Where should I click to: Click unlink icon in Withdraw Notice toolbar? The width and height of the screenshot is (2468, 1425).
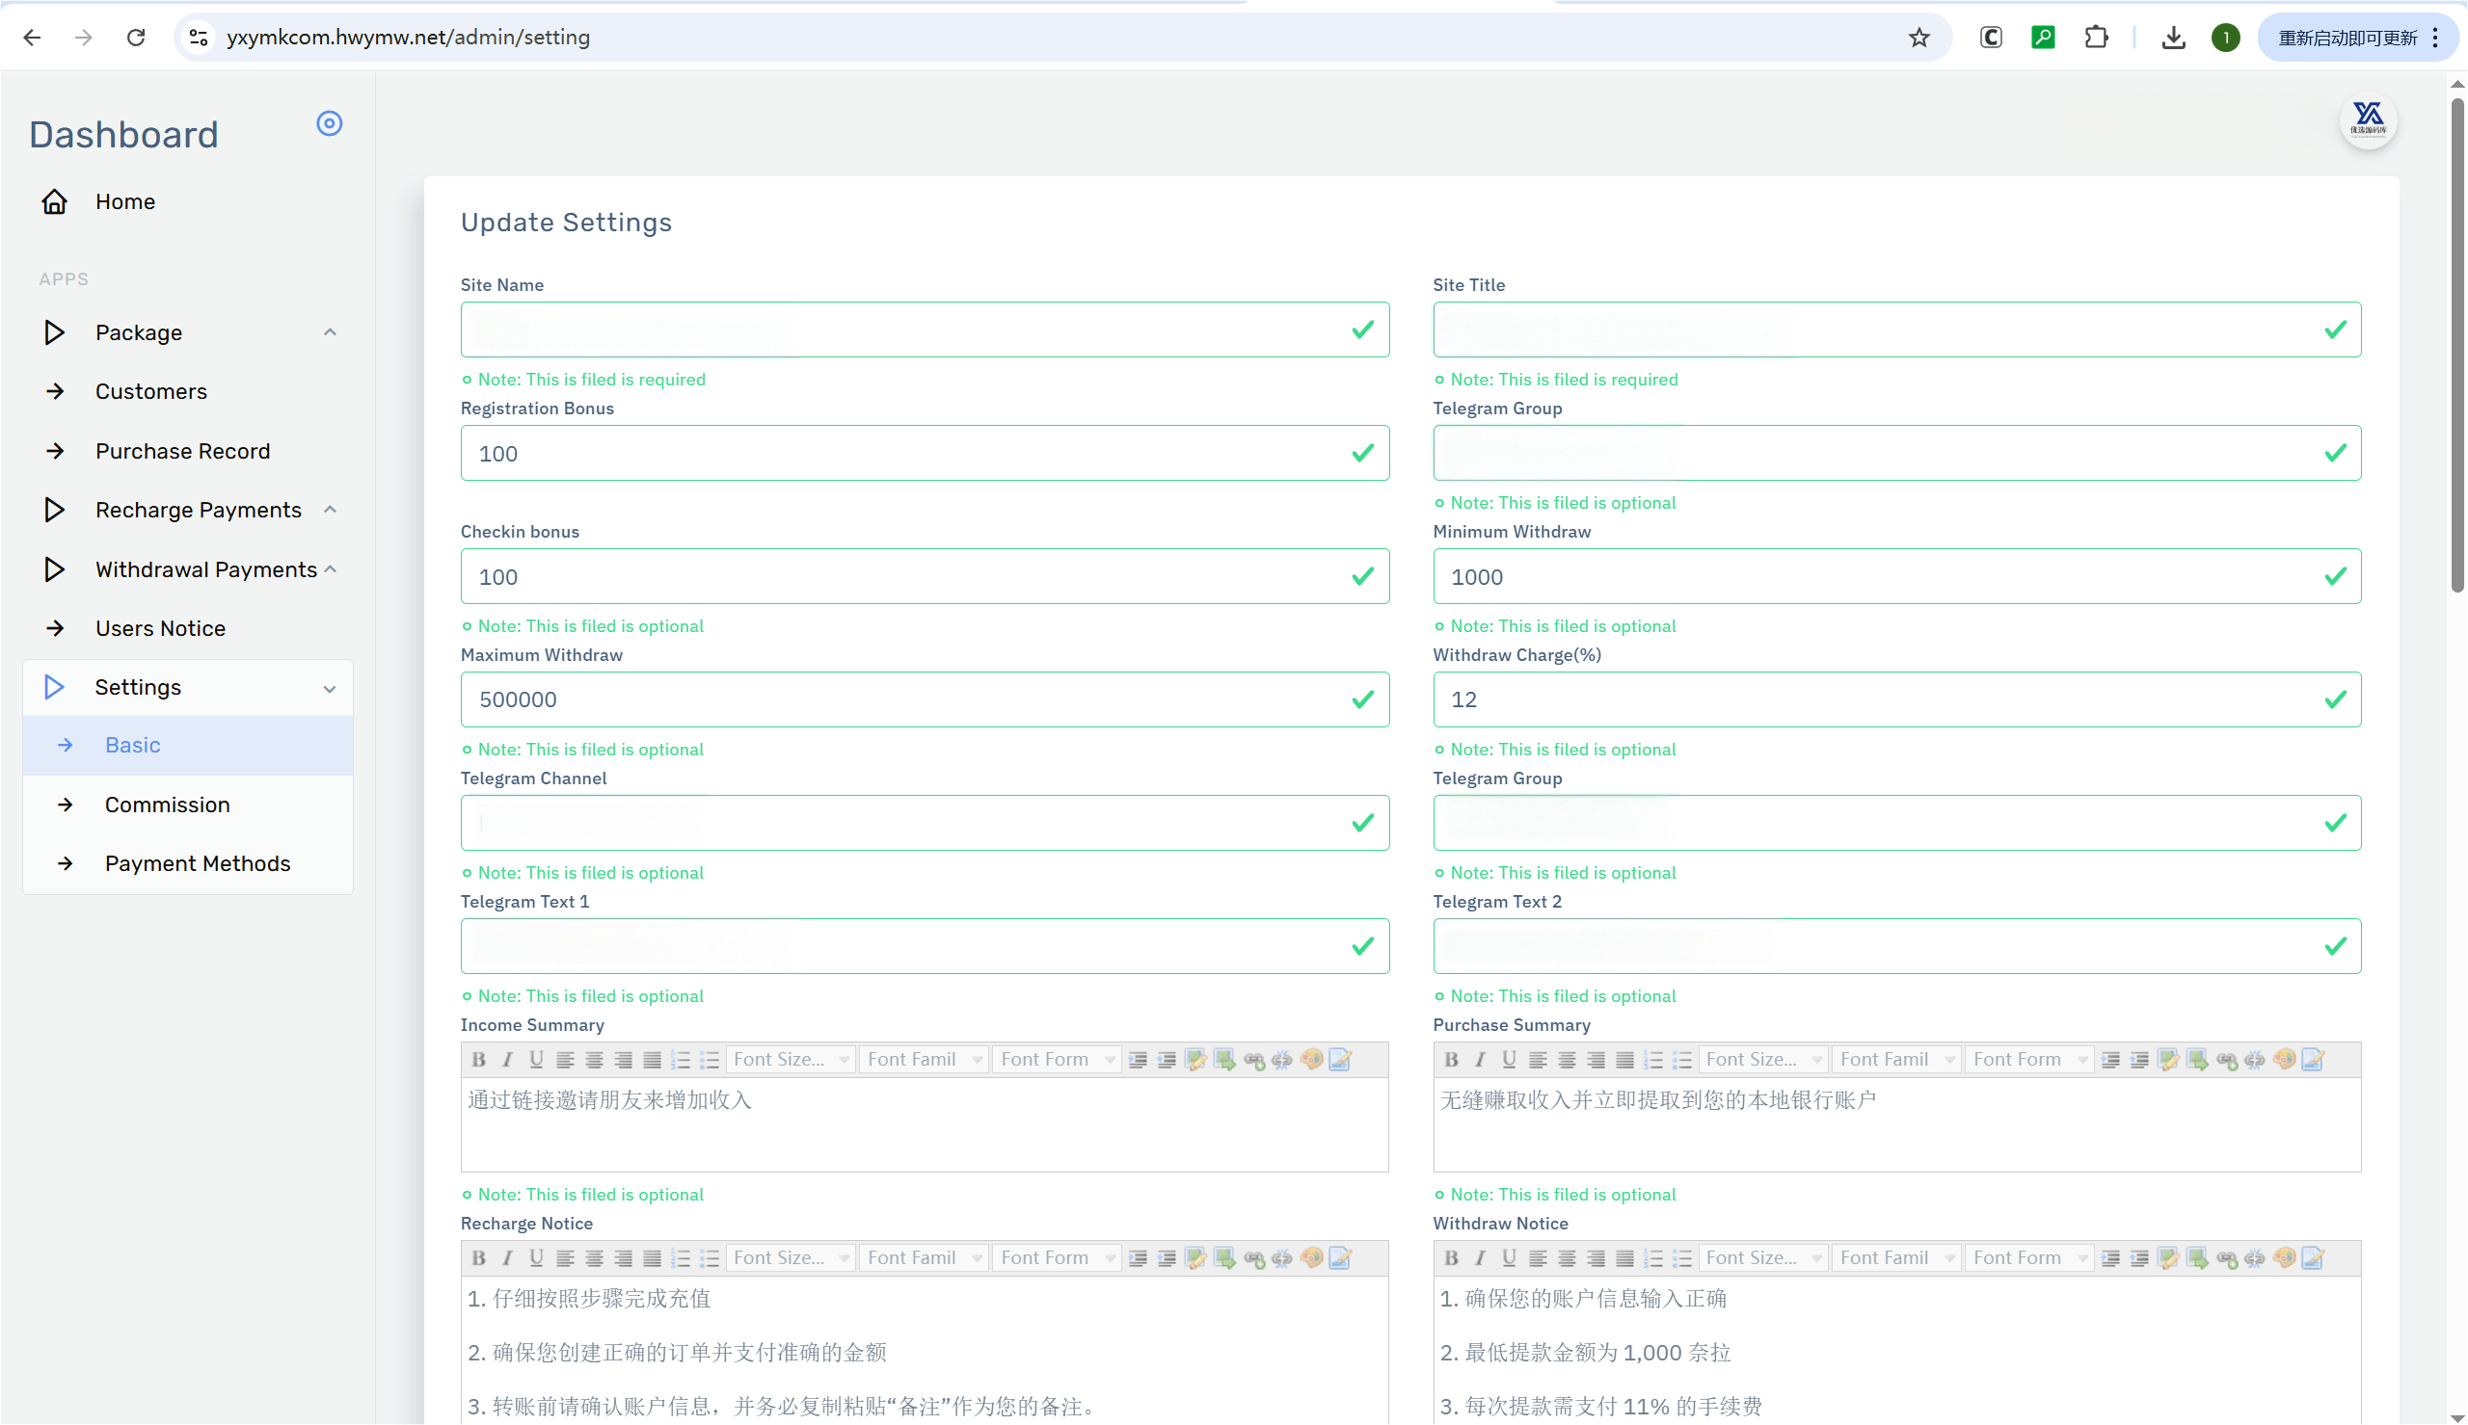tap(2255, 1257)
